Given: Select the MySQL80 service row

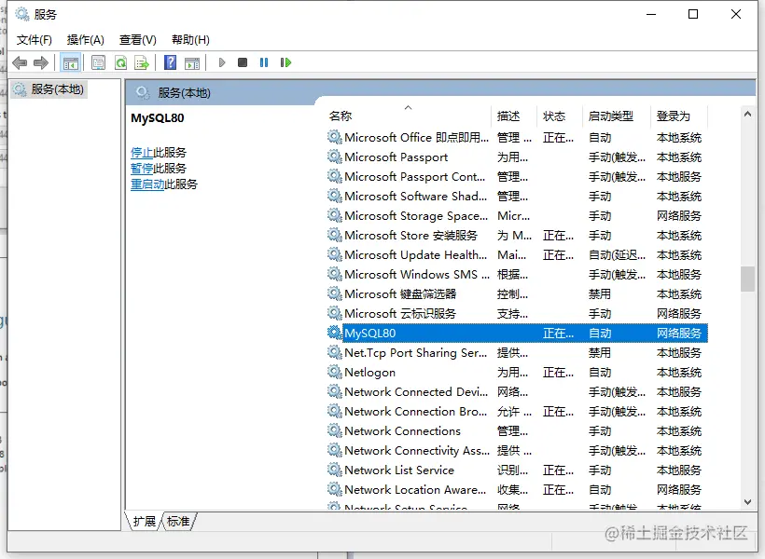Looking at the screenshot, I should click(517, 333).
